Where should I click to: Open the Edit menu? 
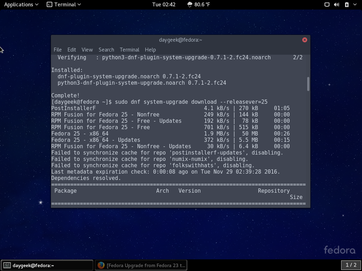click(72, 50)
